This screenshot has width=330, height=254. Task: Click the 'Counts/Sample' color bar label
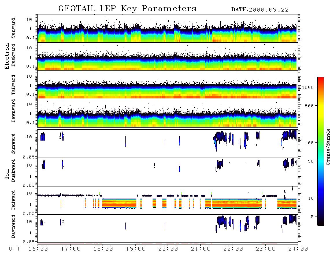tap(328, 147)
